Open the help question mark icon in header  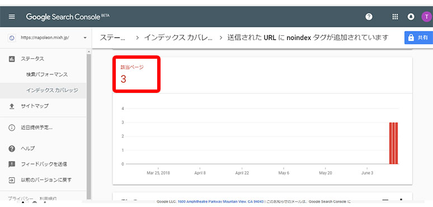click(x=369, y=17)
